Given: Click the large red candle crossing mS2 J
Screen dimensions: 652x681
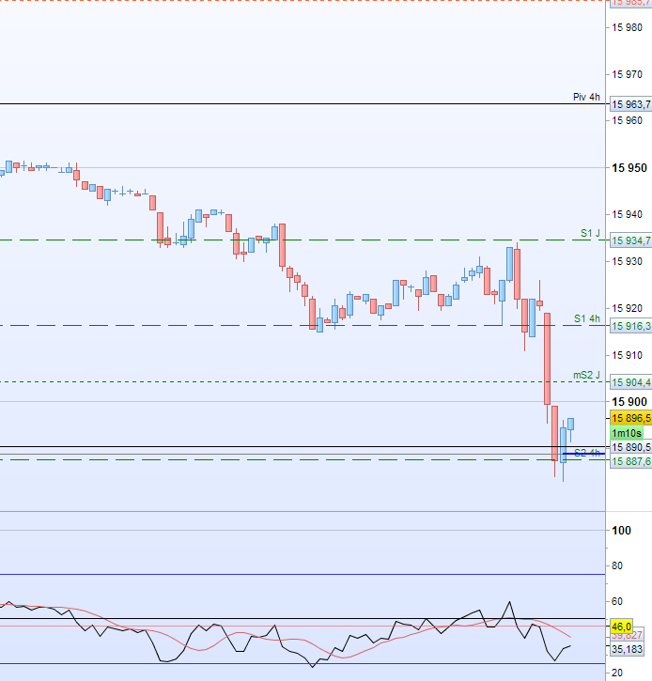Looking at the screenshot, I should [x=548, y=359].
